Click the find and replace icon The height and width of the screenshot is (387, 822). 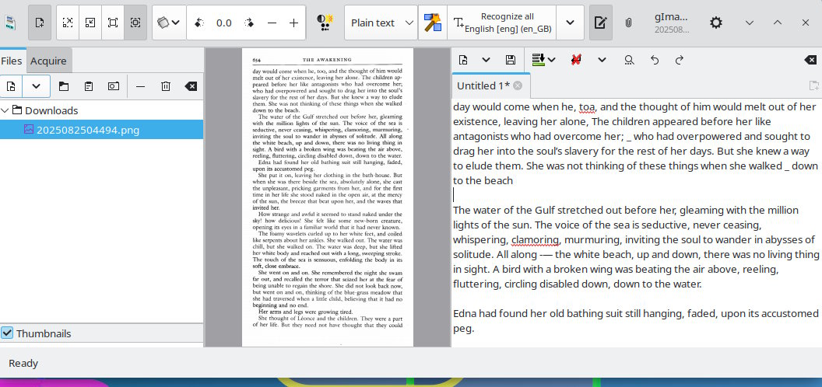pyautogui.click(x=628, y=60)
